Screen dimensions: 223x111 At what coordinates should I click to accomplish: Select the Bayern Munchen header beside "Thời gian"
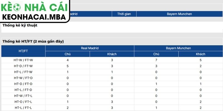(179, 14)
